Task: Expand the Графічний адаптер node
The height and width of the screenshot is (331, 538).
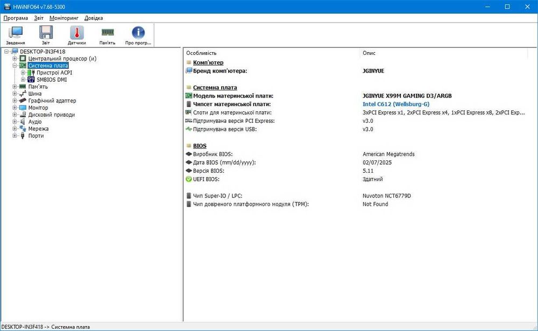Action: (x=15, y=101)
